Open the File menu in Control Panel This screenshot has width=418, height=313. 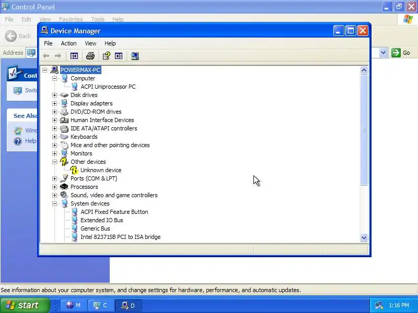pos(9,19)
